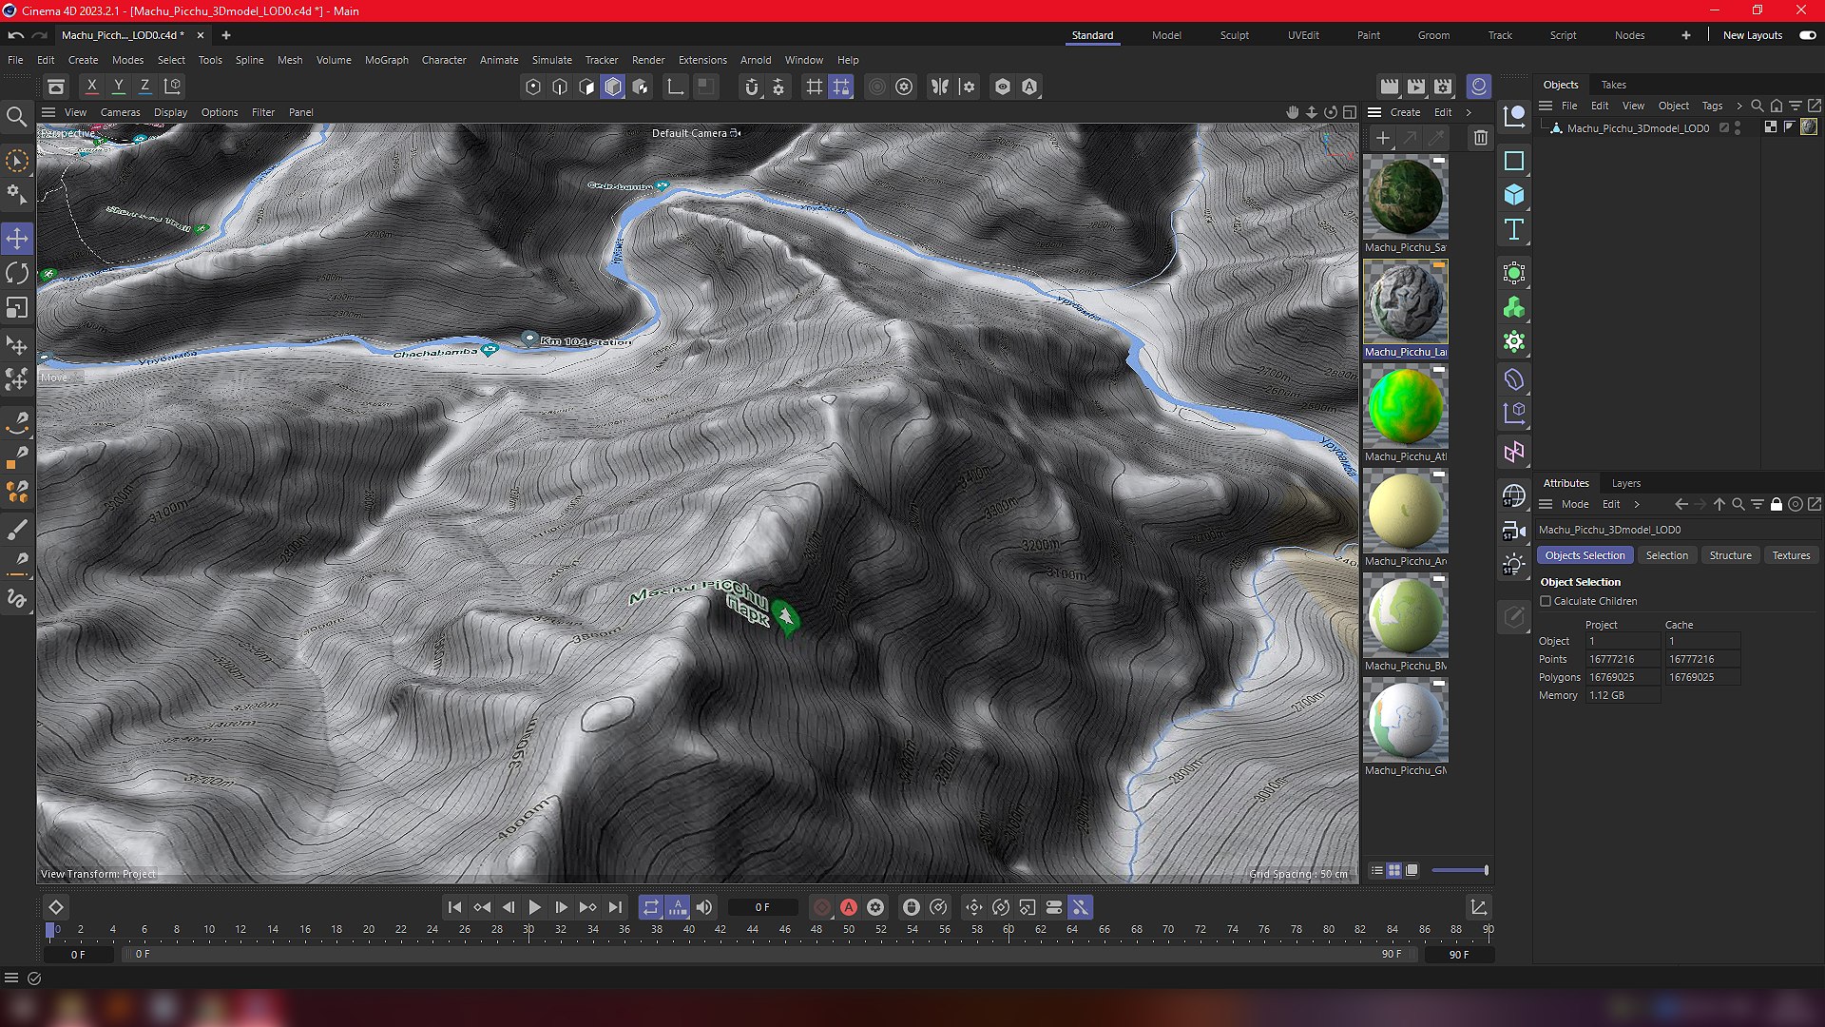Image resolution: width=1825 pixels, height=1027 pixels.
Task: Toggle autokeying button in timeline
Action: [849, 907]
